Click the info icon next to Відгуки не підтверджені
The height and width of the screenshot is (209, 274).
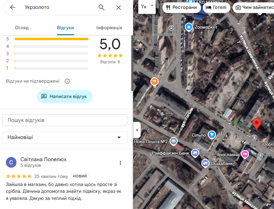[67, 81]
